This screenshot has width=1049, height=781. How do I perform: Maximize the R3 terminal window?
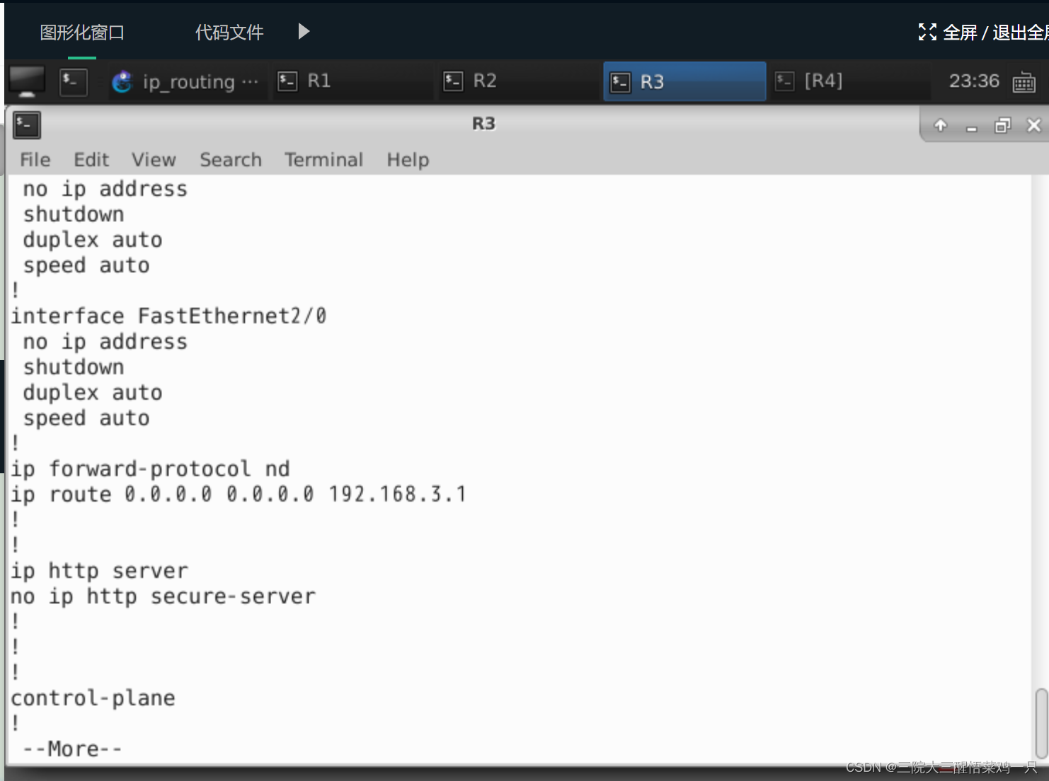click(x=1002, y=126)
